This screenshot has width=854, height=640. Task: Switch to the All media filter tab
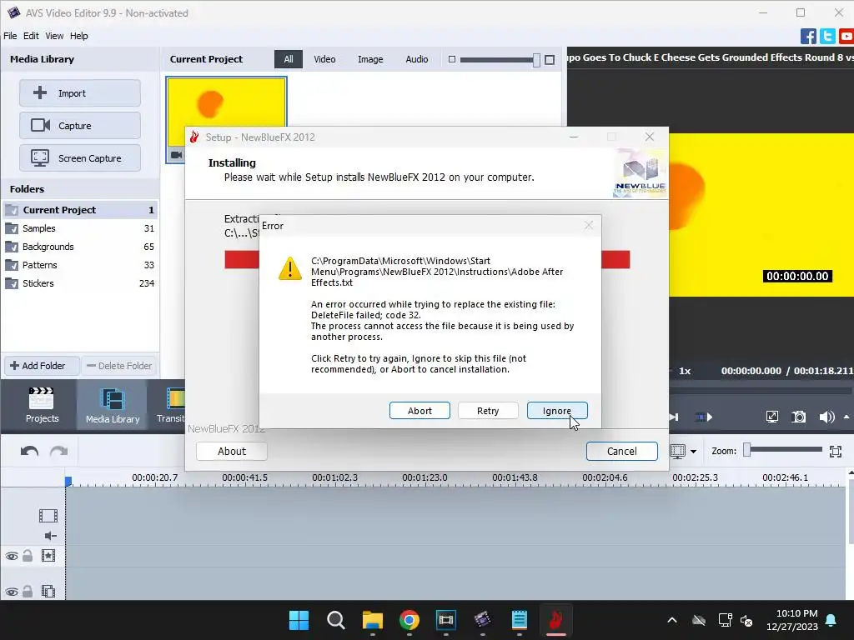tap(288, 59)
